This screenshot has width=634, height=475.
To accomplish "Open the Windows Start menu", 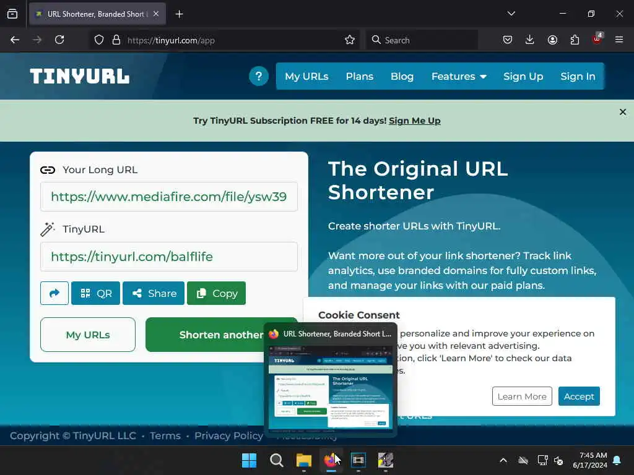I will [x=249, y=460].
